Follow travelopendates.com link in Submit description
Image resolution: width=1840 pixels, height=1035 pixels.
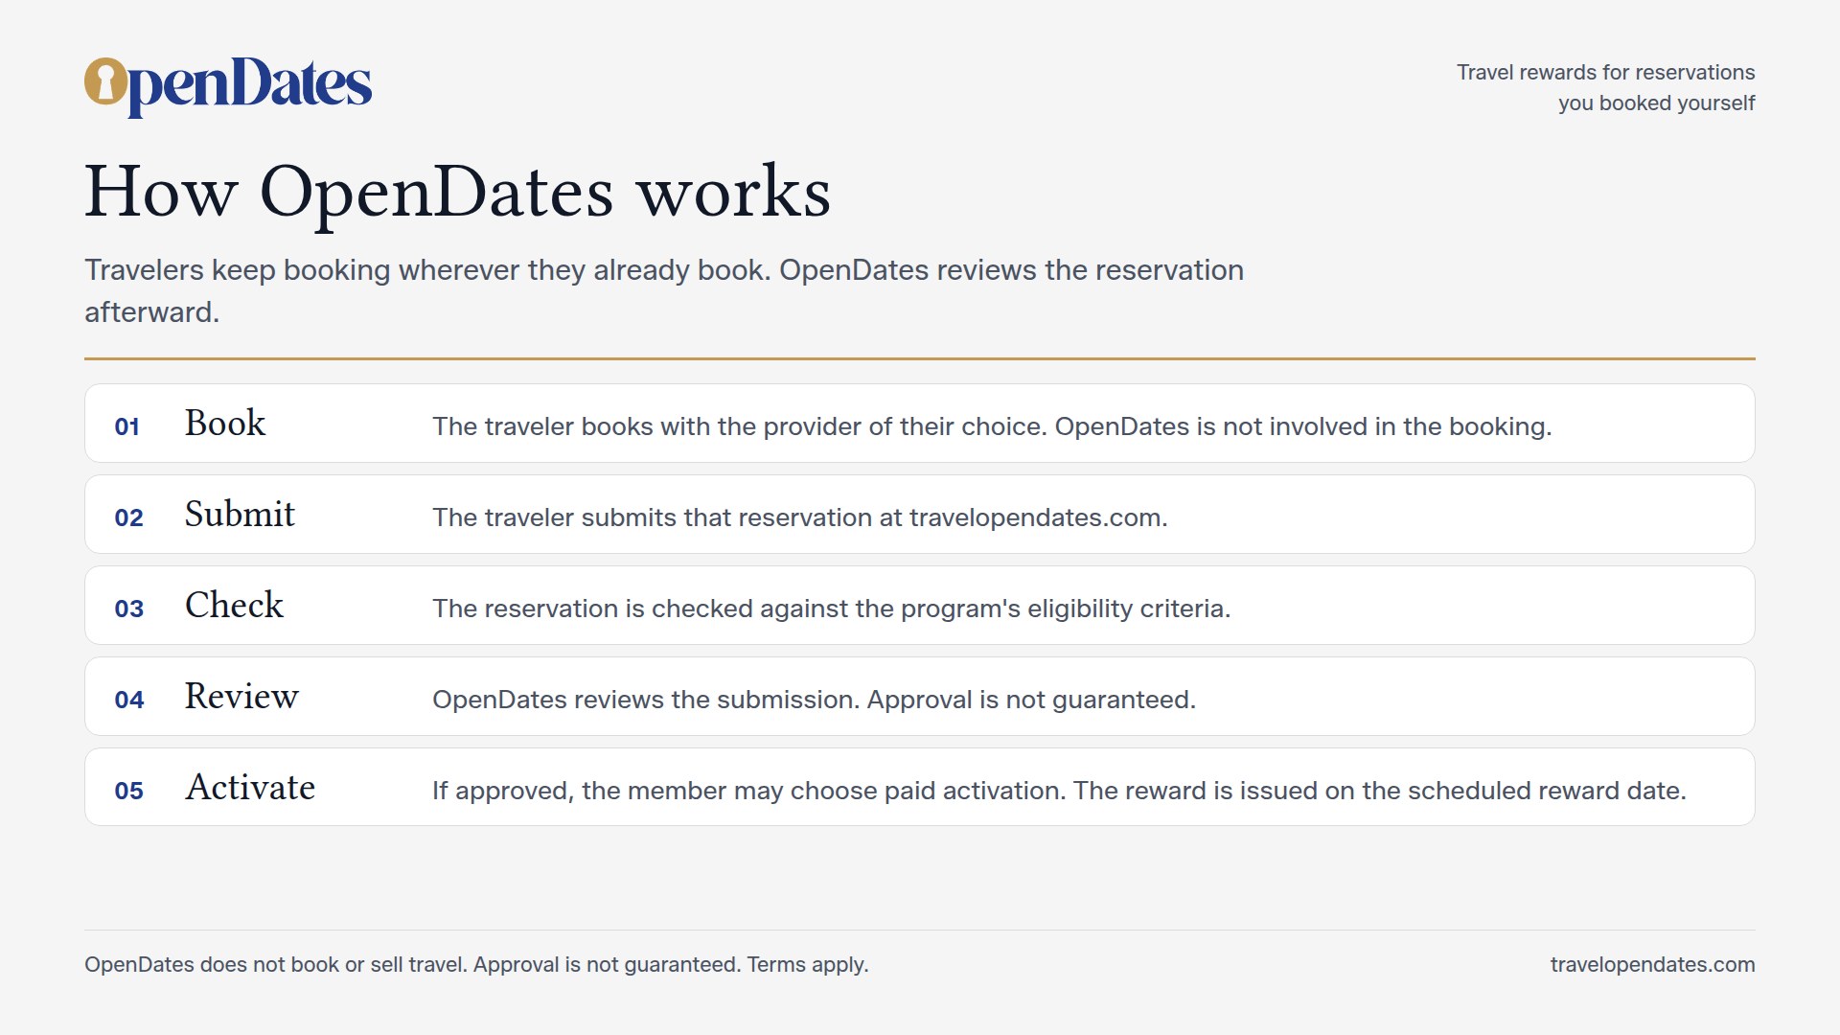1038,517
